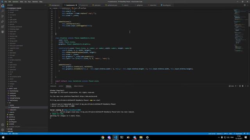Image resolution: width=250 pixels, height=140 pixels.
Task: Open cards.json in the Explorer
Action: point(27,93)
